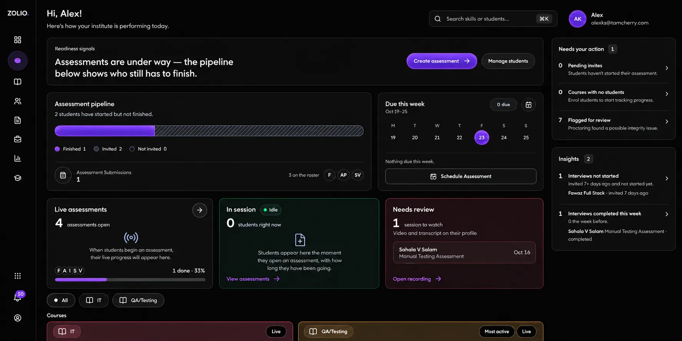Expand Interviews not started chevron
Screen dimensions: 682x341
667,178
